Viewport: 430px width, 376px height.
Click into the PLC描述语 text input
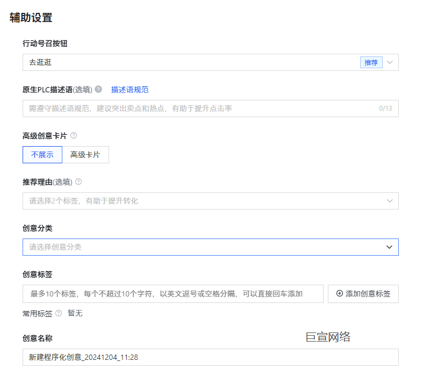tap(161, 109)
